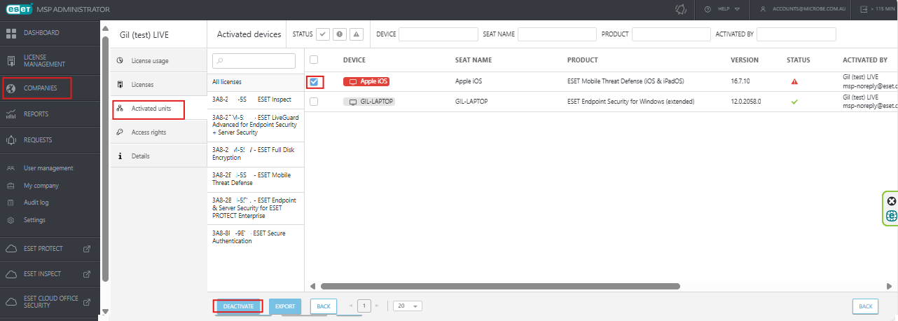Click the horizontal table scrollbar

coord(500,286)
